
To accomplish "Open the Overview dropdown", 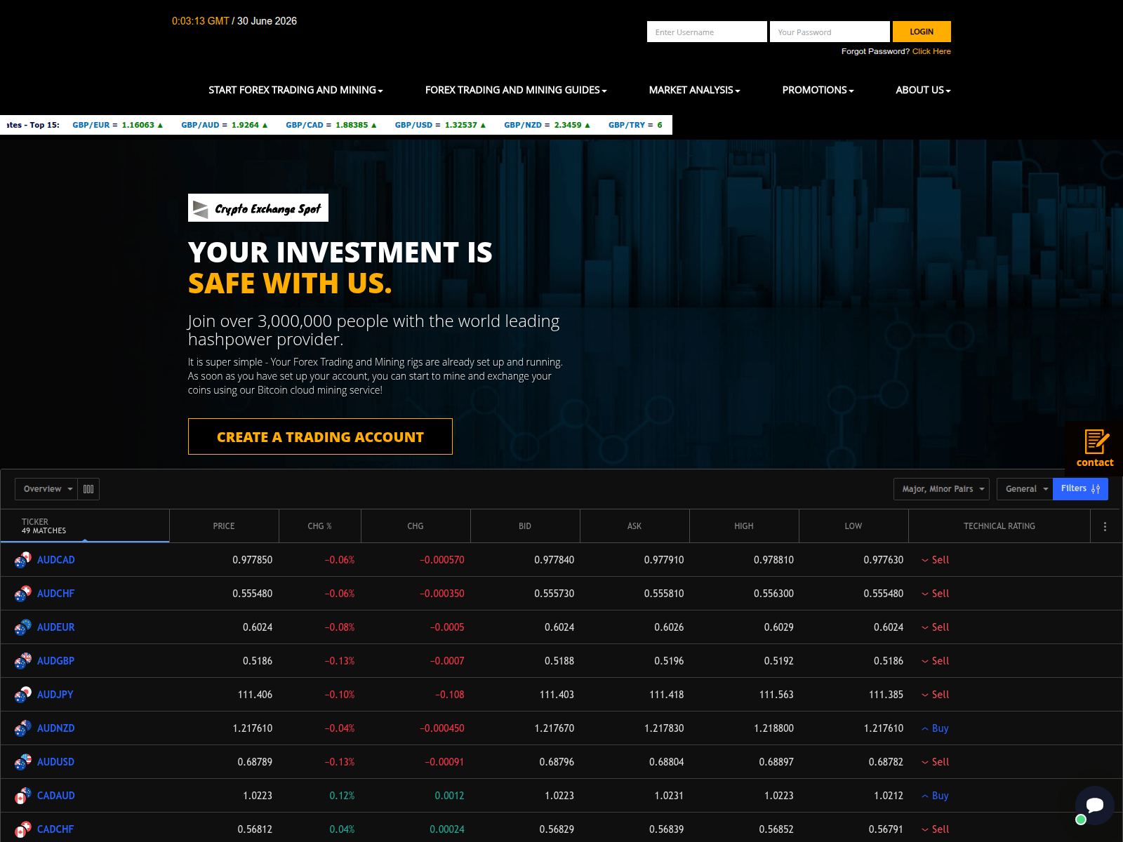I will (x=46, y=489).
